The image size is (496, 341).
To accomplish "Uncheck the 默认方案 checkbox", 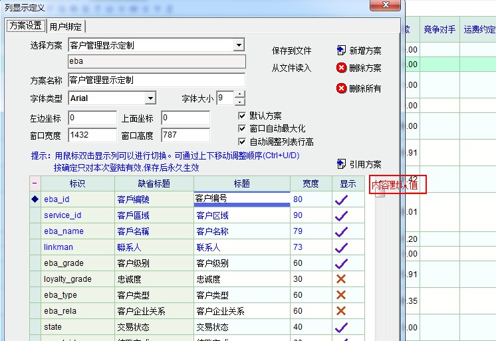I will coord(243,116).
